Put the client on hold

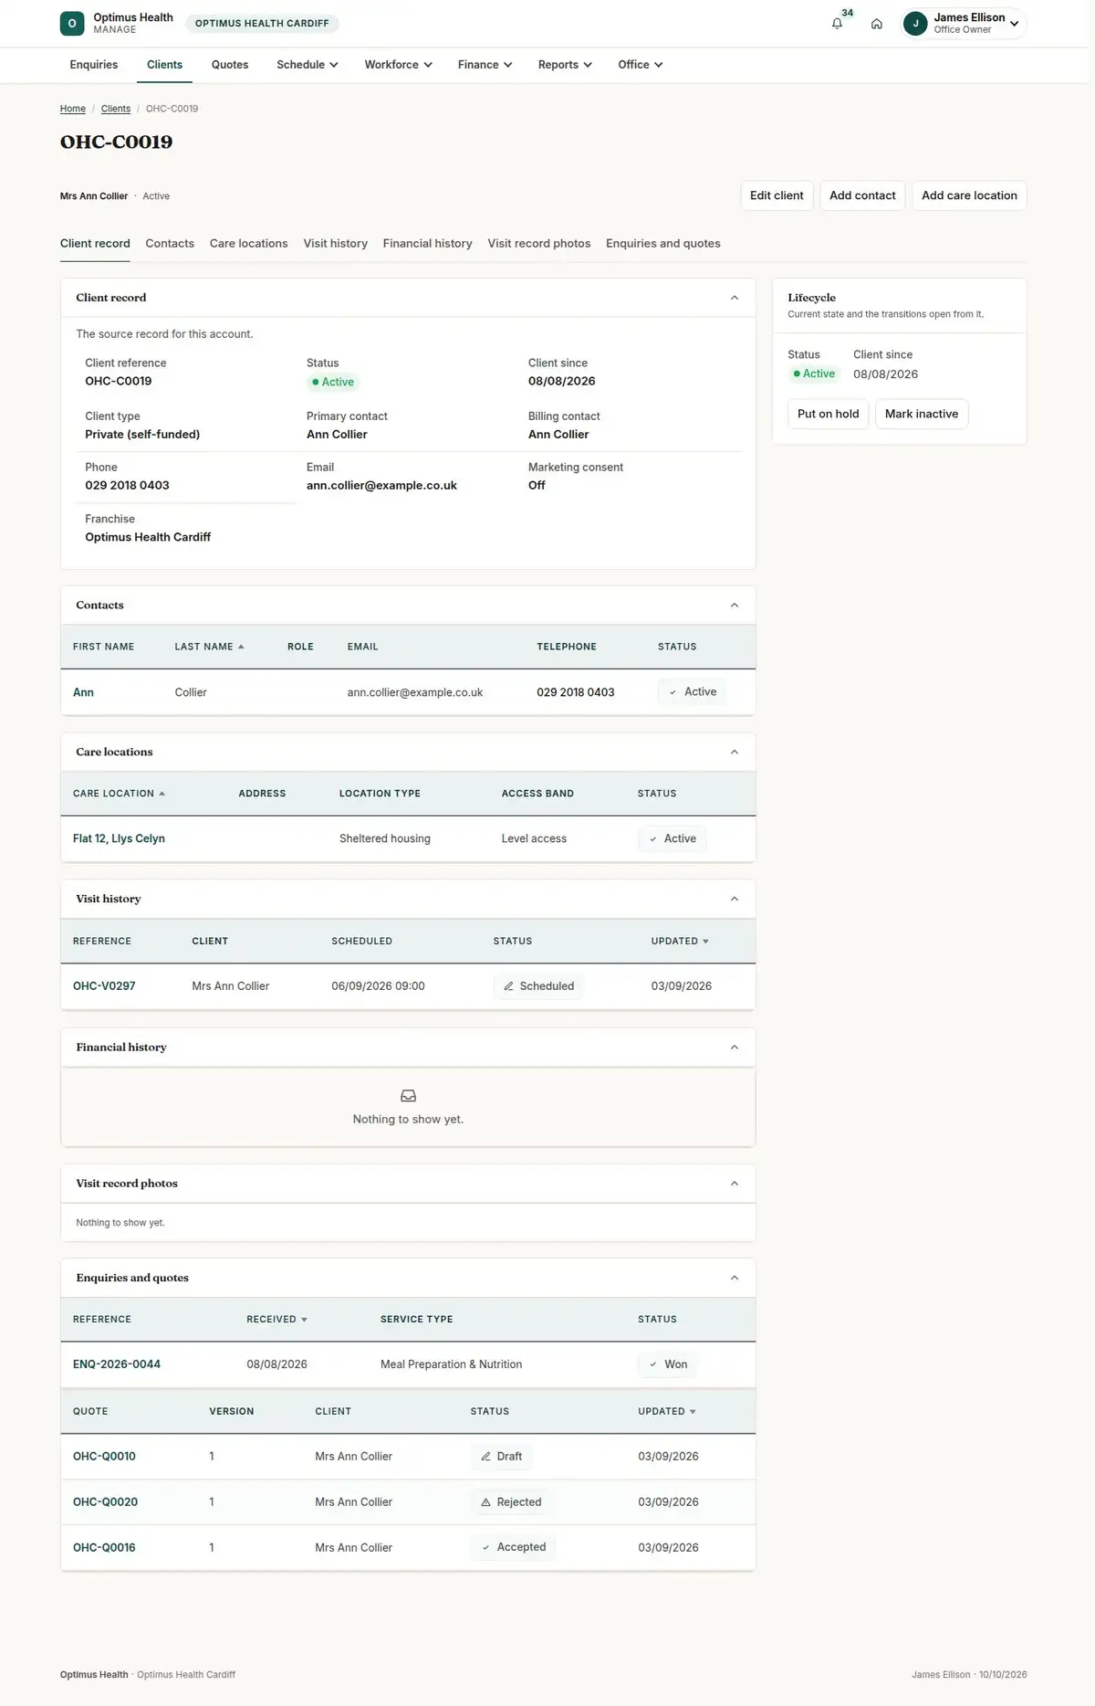coord(828,414)
